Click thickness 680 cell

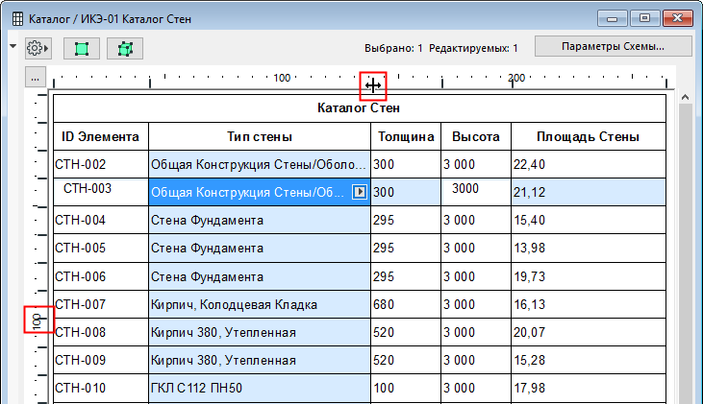click(x=406, y=304)
